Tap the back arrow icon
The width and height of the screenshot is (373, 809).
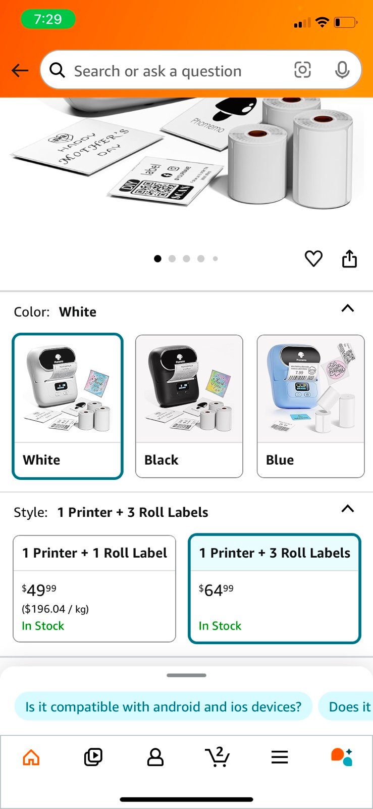click(20, 70)
